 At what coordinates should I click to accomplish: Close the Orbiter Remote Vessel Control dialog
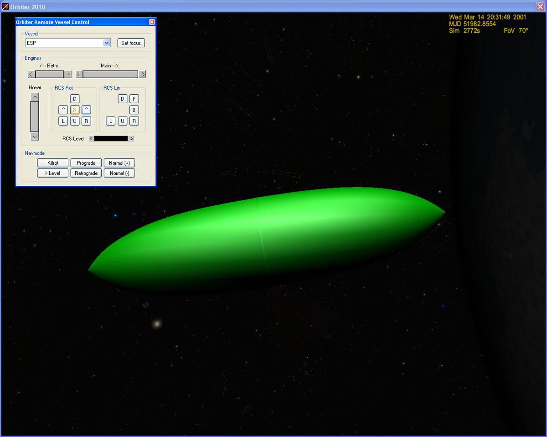click(152, 22)
